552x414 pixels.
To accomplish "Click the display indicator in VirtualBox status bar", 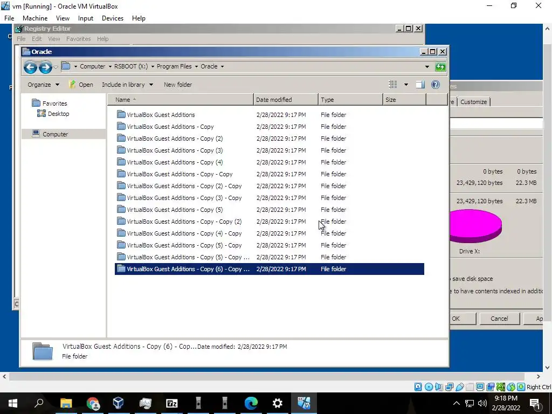I will [480, 387].
